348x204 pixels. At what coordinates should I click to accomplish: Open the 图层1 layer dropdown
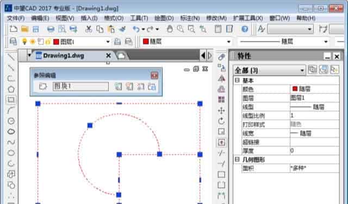[x=108, y=42]
